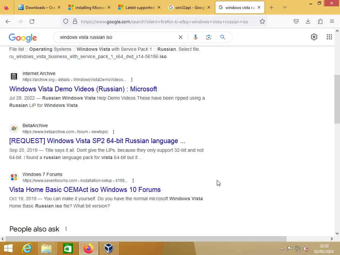Open more options for Windows 7 Forums result
Screen dimensions: 340x255
[x=133, y=181]
